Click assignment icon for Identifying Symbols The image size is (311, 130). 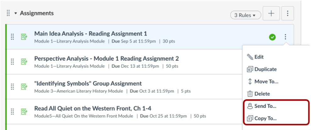click(x=24, y=87)
